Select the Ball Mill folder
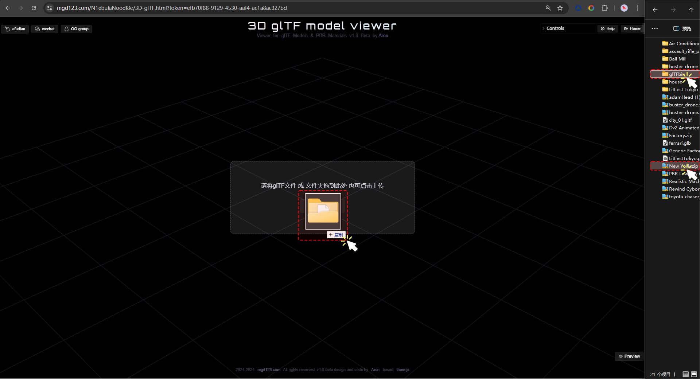Image resolution: width=700 pixels, height=379 pixels. click(677, 59)
